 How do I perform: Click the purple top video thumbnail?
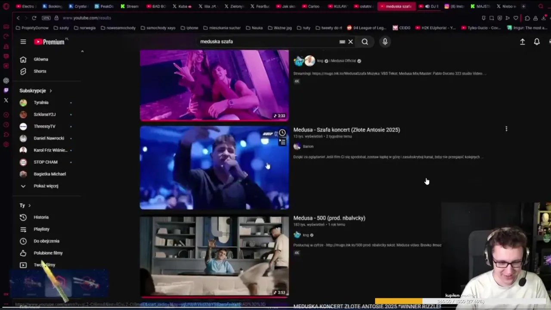pos(214,85)
